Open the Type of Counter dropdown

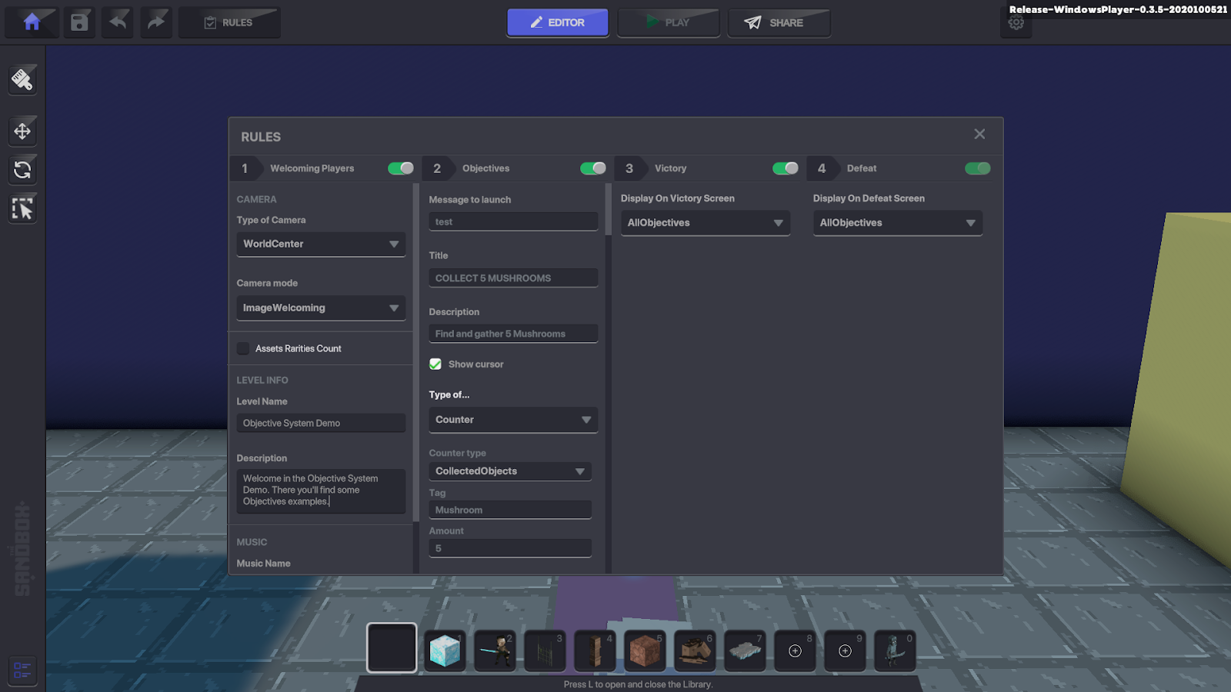tap(513, 420)
